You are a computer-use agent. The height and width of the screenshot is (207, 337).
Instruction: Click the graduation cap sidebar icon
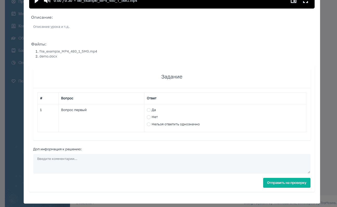pos(14,38)
